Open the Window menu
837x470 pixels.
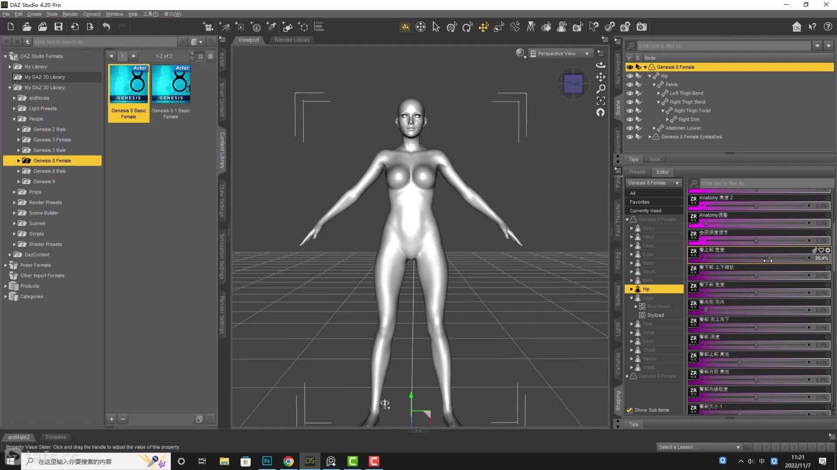(114, 14)
